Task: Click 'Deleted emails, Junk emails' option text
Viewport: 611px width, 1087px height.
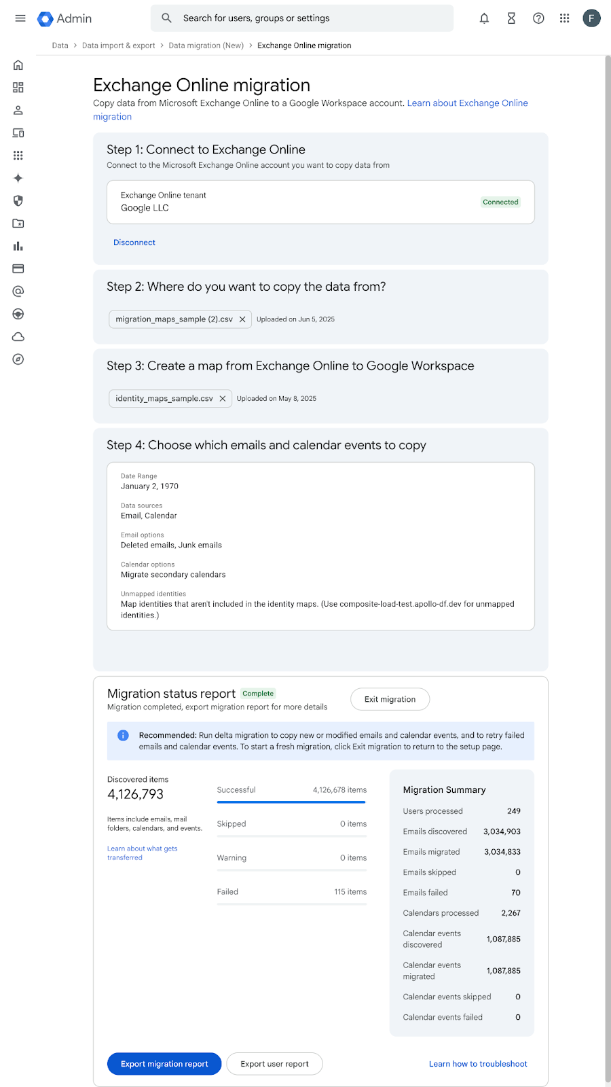Action: pyautogui.click(x=171, y=546)
